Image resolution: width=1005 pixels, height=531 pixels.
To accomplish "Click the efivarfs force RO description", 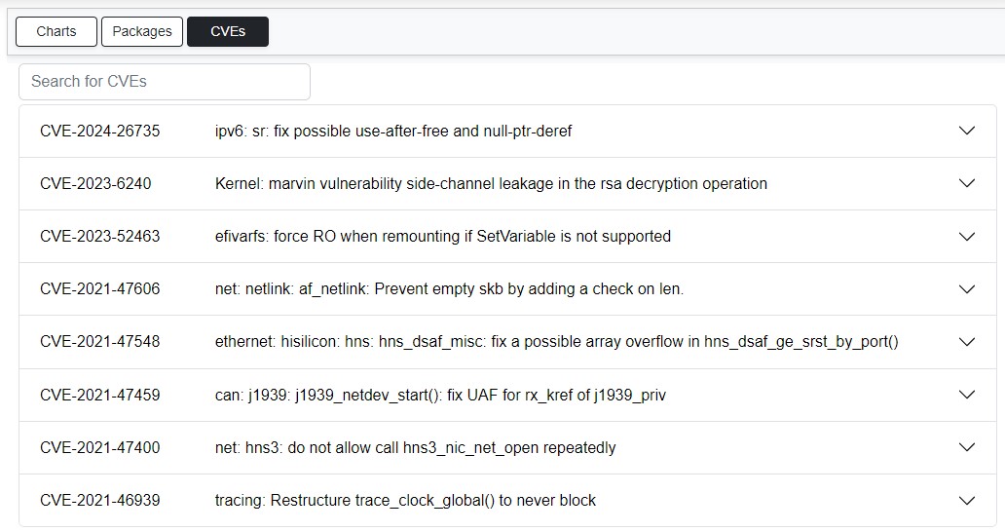I will [x=442, y=236].
